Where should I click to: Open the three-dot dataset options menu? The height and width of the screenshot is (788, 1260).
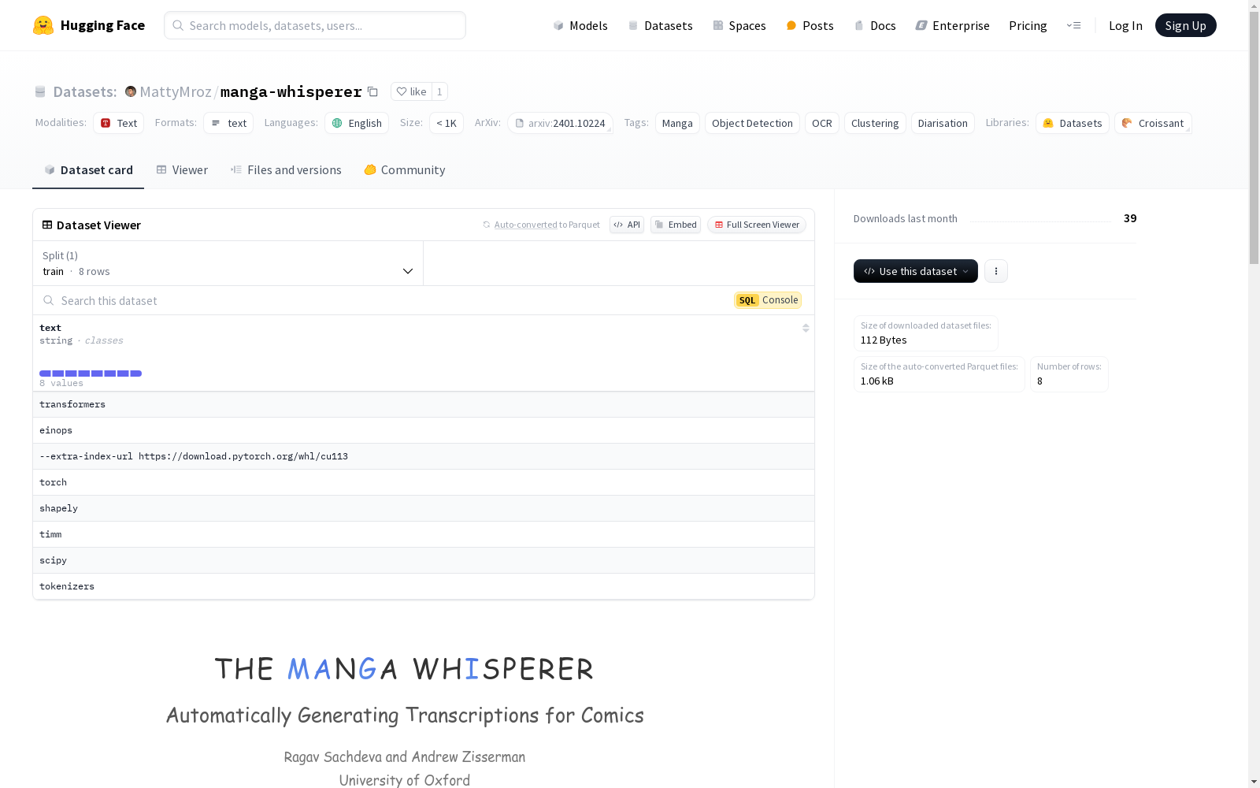996,271
